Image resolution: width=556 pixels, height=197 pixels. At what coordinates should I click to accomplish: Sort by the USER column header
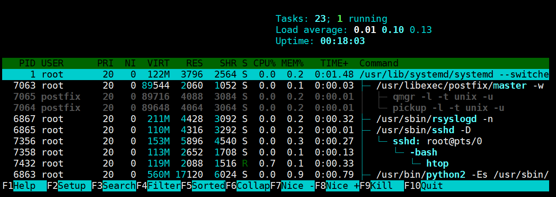(52, 63)
